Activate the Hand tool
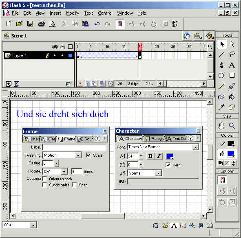The height and width of the screenshot is (238, 241). (221, 126)
